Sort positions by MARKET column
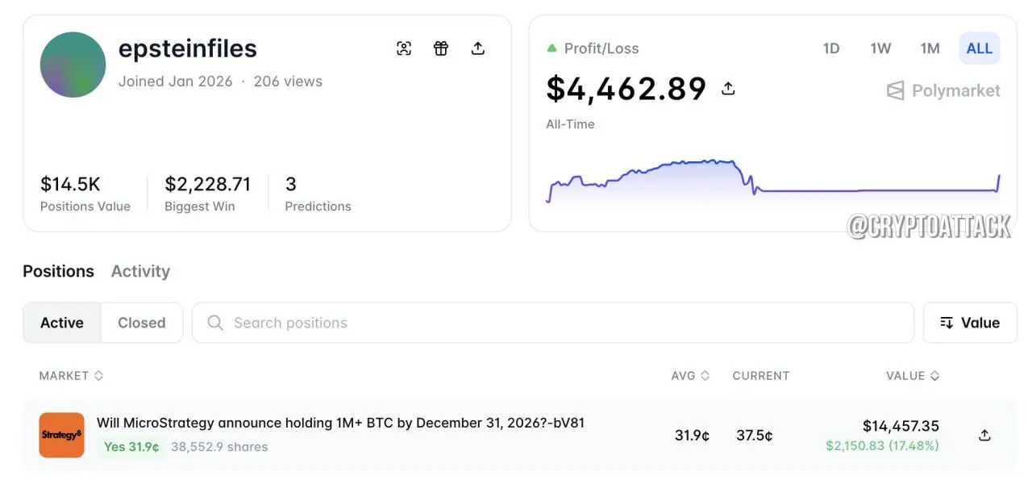Image resolution: width=1032 pixels, height=484 pixels. 71,376
